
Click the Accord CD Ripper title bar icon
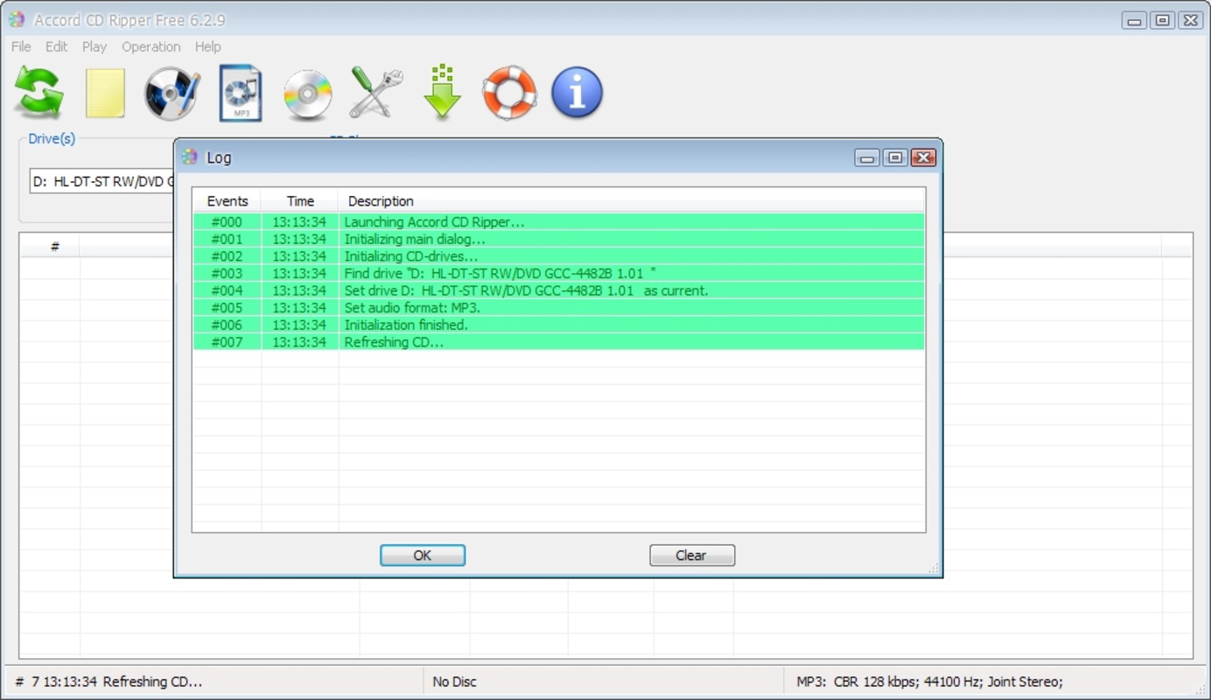pos(17,19)
